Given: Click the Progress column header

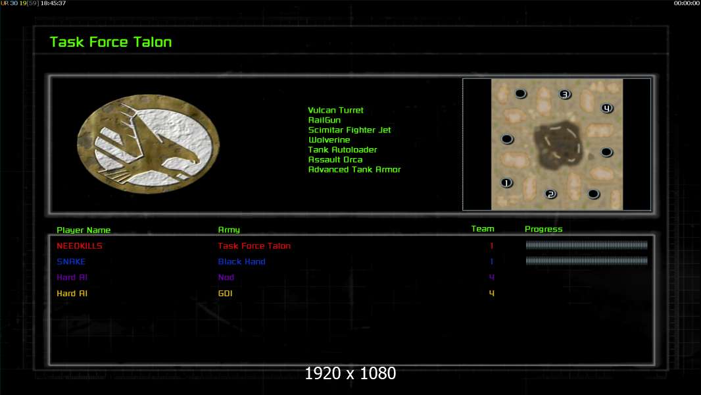Looking at the screenshot, I should pos(544,229).
